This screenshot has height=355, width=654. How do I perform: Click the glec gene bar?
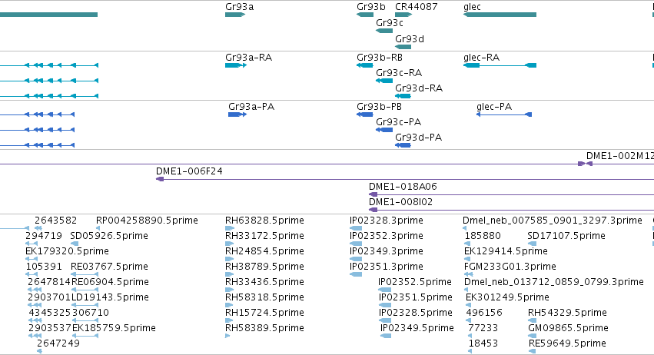click(x=500, y=15)
